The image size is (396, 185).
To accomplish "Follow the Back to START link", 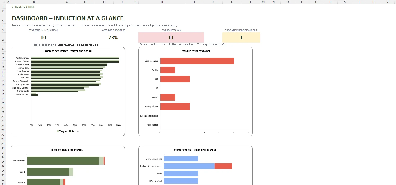I will point(23,7).
